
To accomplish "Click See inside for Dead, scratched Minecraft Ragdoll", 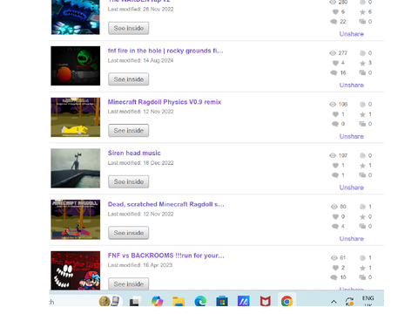I will click(129, 233).
